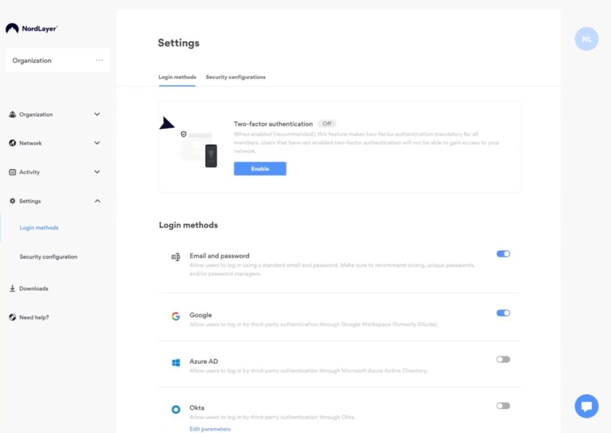Image resolution: width=611 pixels, height=433 pixels.
Task: Click the Email and password label
Action: click(x=220, y=256)
